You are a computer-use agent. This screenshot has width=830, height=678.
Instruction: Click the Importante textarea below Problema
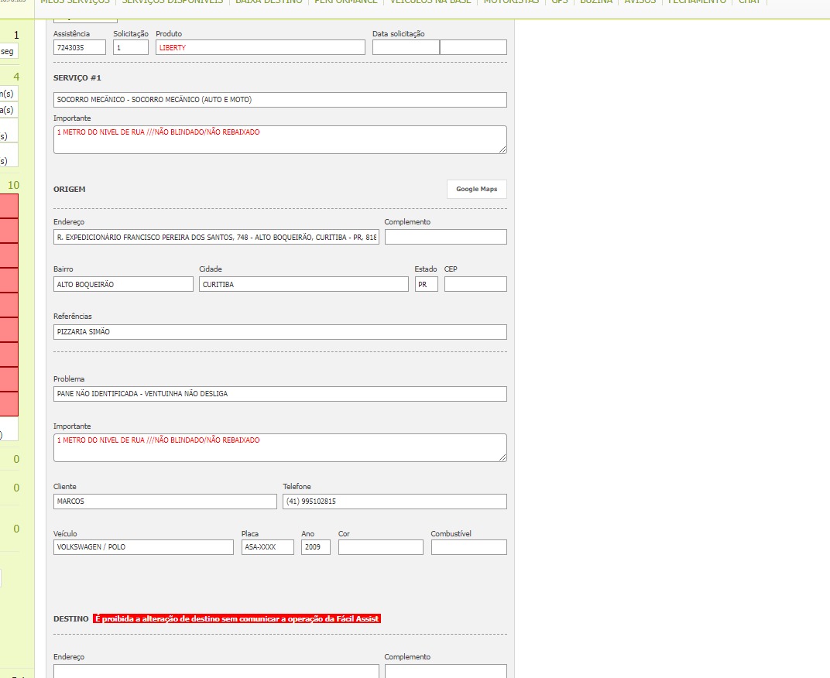click(280, 448)
